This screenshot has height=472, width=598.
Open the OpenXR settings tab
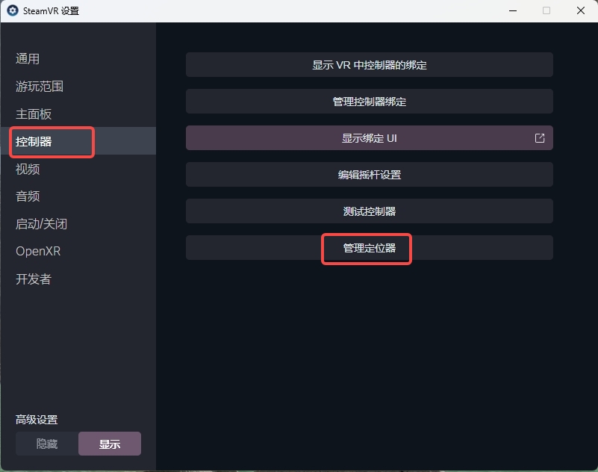tap(38, 252)
